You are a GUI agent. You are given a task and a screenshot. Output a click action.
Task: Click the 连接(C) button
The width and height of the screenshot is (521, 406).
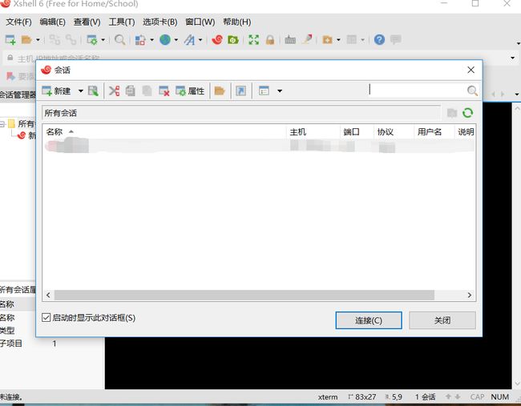369,320
